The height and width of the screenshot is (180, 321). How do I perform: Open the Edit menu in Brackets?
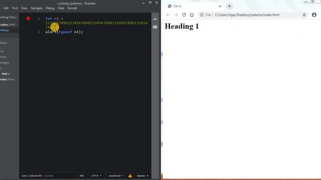coord(6,8)
